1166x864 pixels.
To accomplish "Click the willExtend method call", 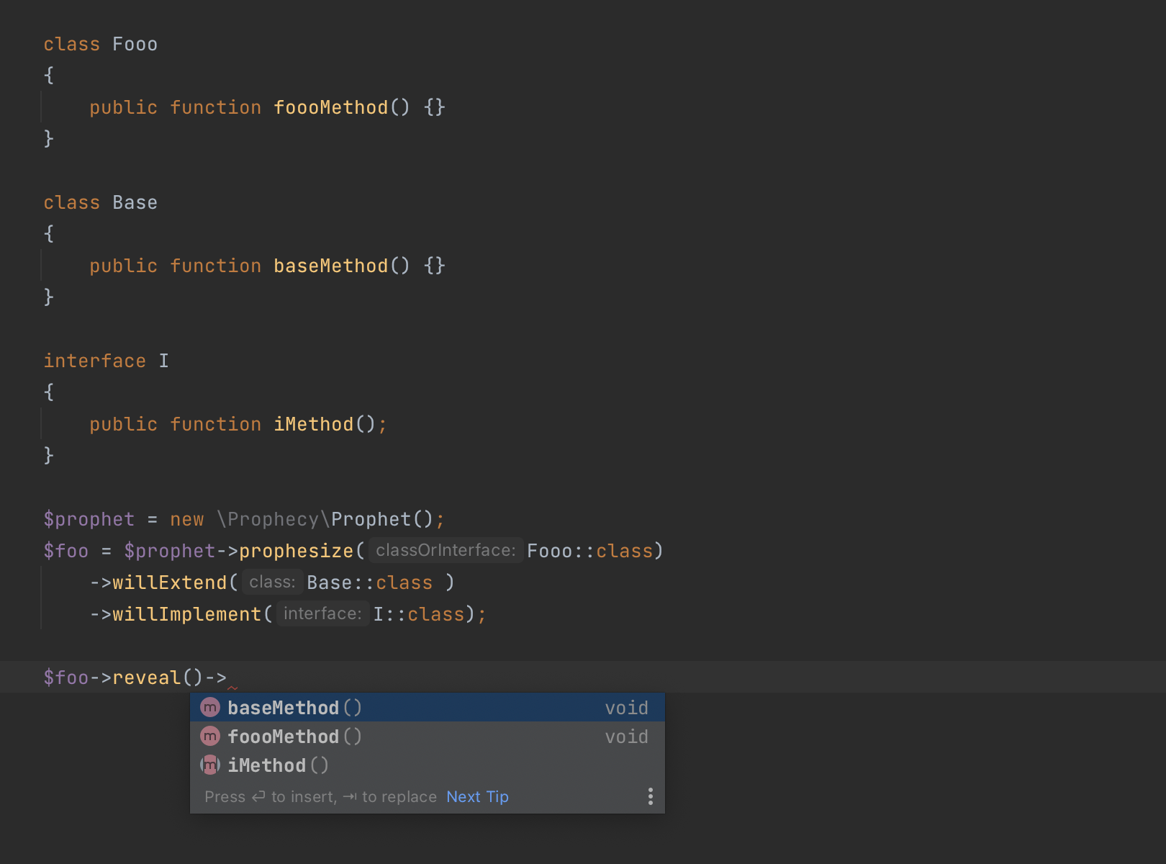I will pos(169,583).
